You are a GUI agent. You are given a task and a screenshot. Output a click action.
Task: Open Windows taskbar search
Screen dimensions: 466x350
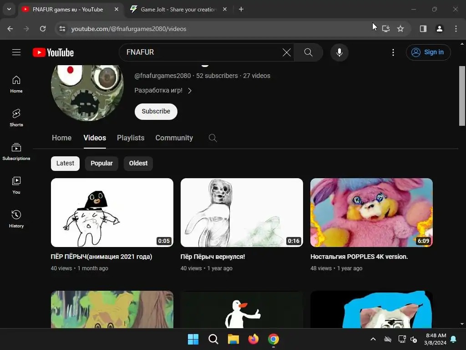[x=213, y=339]
